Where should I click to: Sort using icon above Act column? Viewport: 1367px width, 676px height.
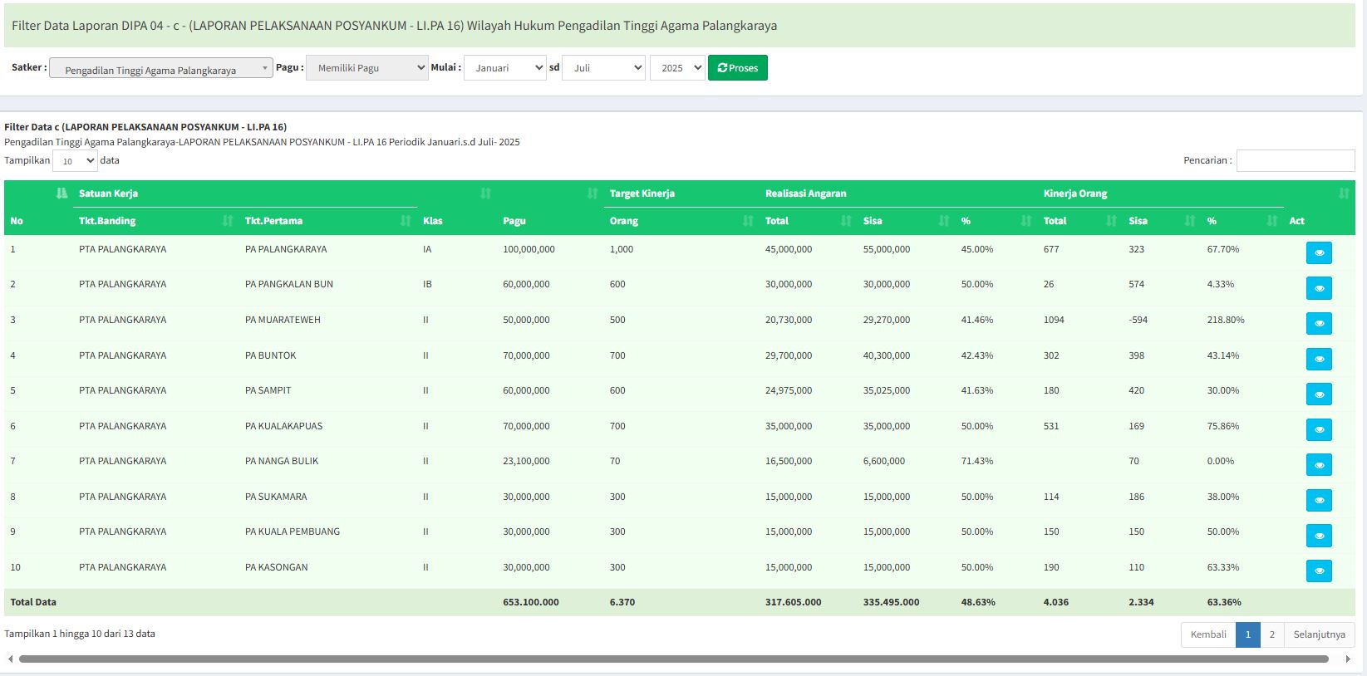click(x=1344, y=193)
